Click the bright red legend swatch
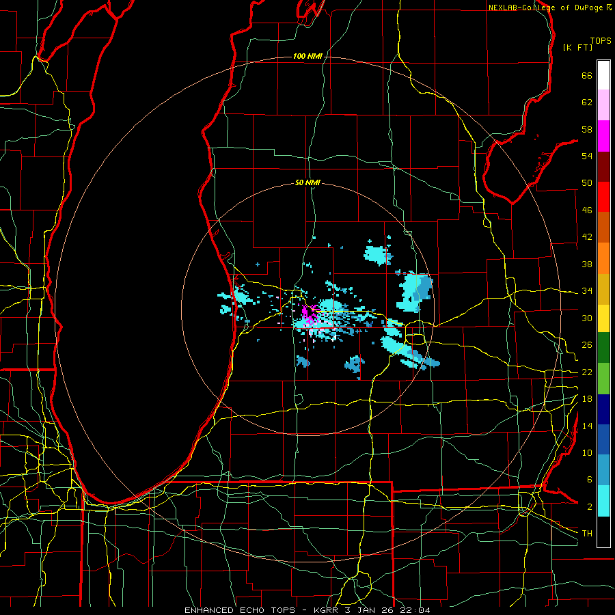The width and height of the screenshot is (615, 615). coord(603,197)
